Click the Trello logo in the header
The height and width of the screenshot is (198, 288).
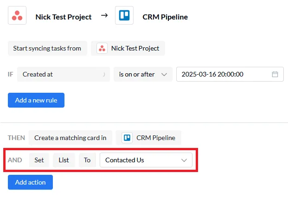pos(124,16)
